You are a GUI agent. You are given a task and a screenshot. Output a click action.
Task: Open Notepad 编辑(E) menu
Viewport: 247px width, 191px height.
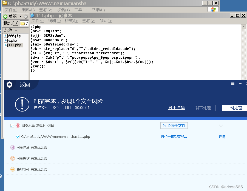coord(55,21)
